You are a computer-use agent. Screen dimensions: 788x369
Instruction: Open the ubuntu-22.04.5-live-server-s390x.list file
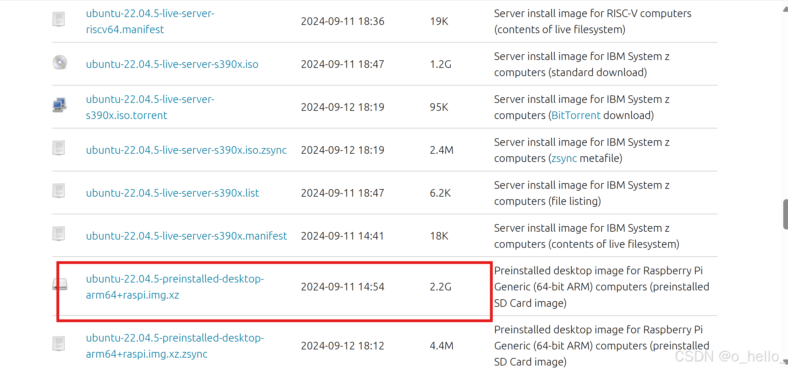(172, 193)
